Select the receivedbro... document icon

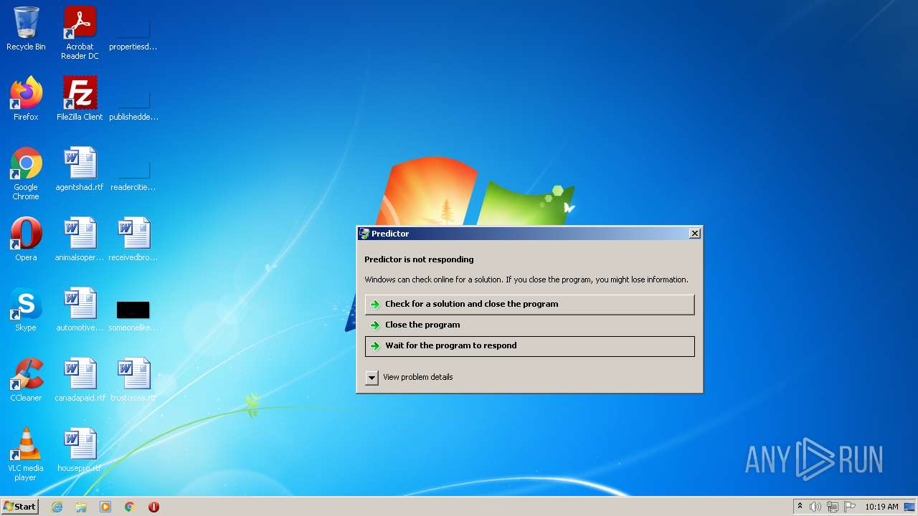point(133,240)
